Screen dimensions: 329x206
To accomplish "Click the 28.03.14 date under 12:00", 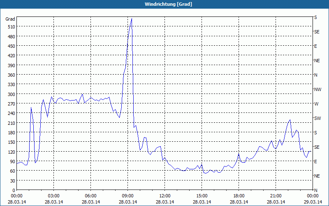I will [x=165, y=202].
